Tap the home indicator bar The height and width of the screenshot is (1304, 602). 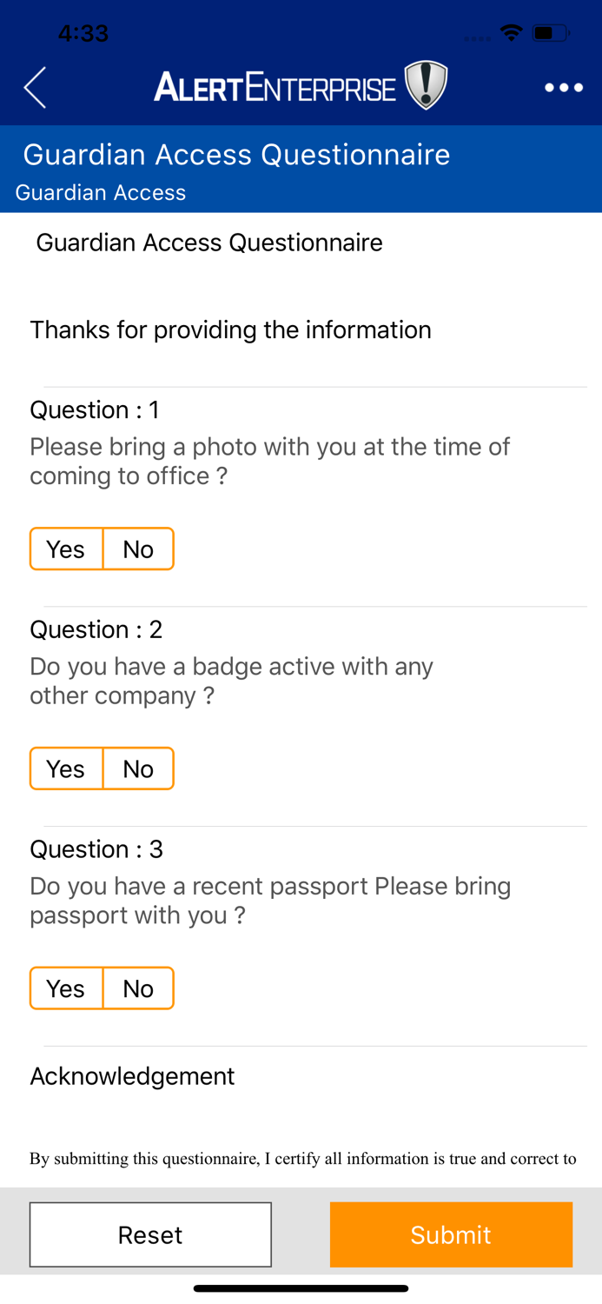[301, 1287]
